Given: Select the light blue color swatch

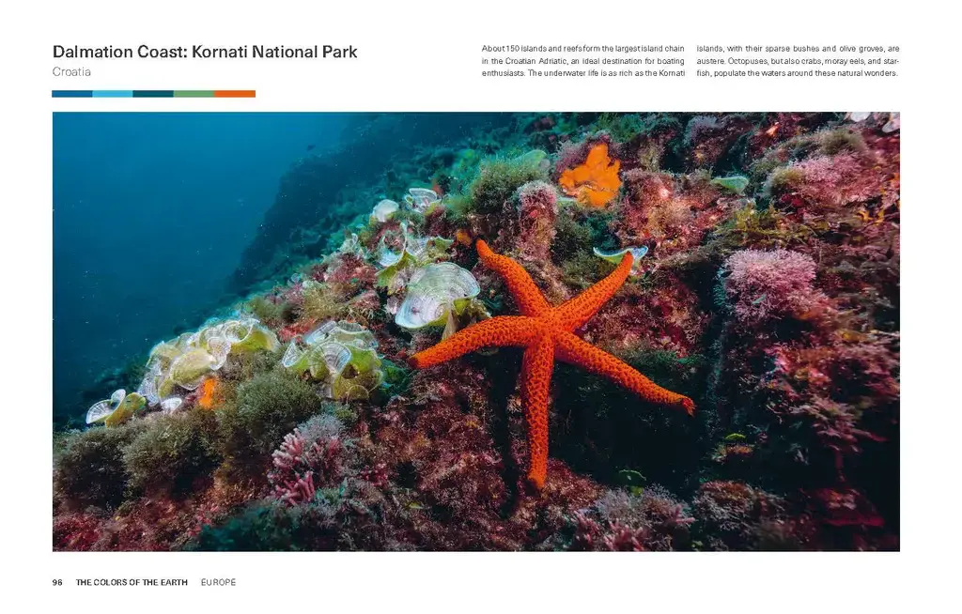Looking at the screenshot, I should 113,94.
